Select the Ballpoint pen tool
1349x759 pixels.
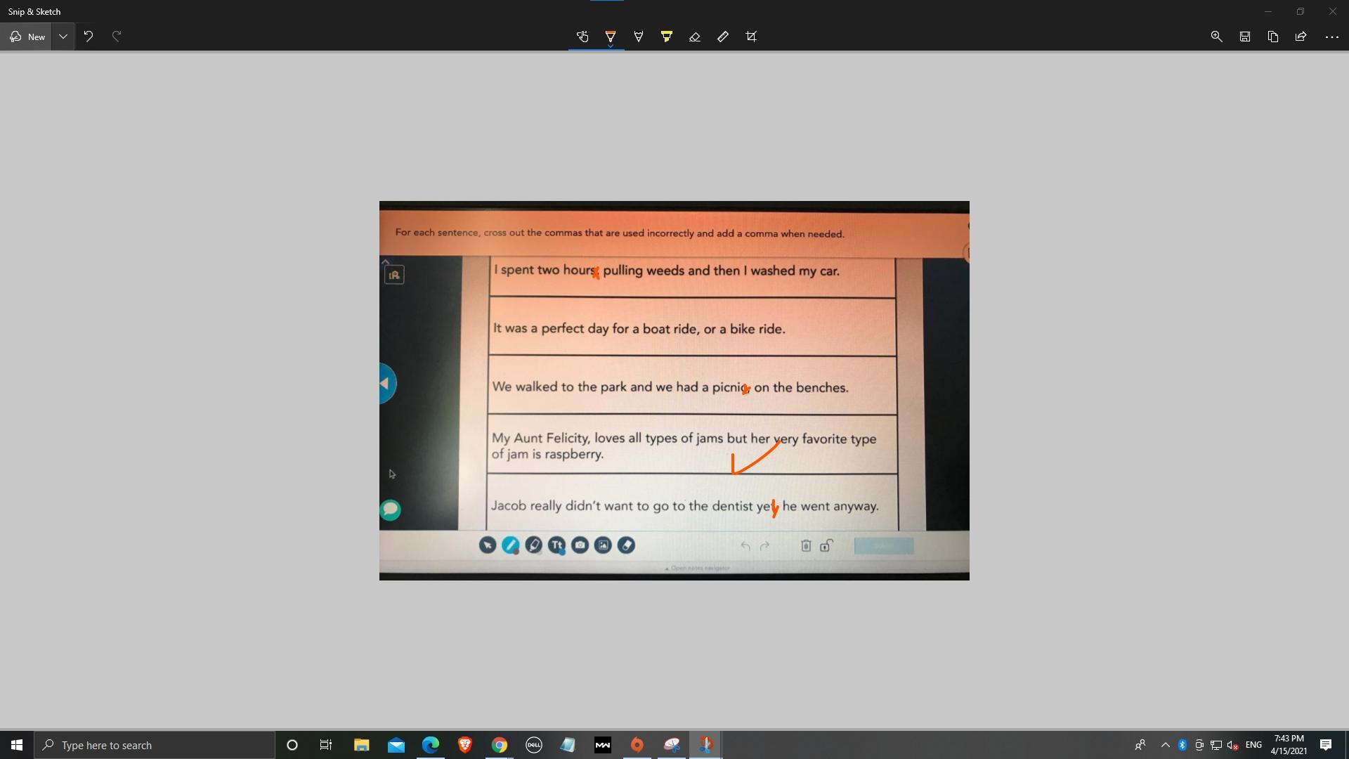(610, 37)
